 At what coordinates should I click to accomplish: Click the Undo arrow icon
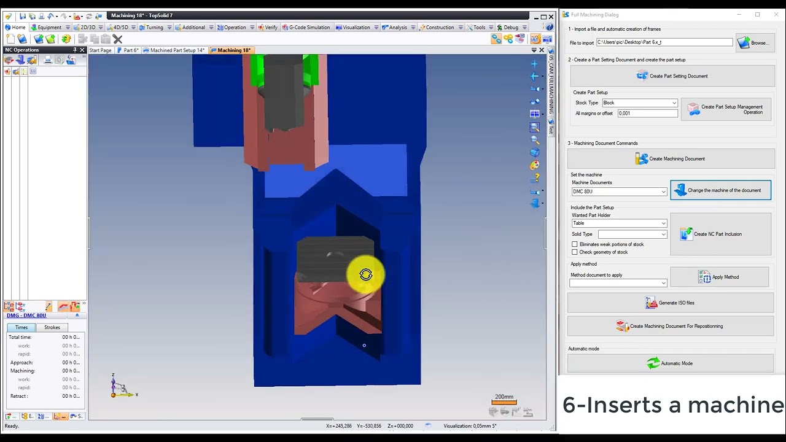point(50,15)
